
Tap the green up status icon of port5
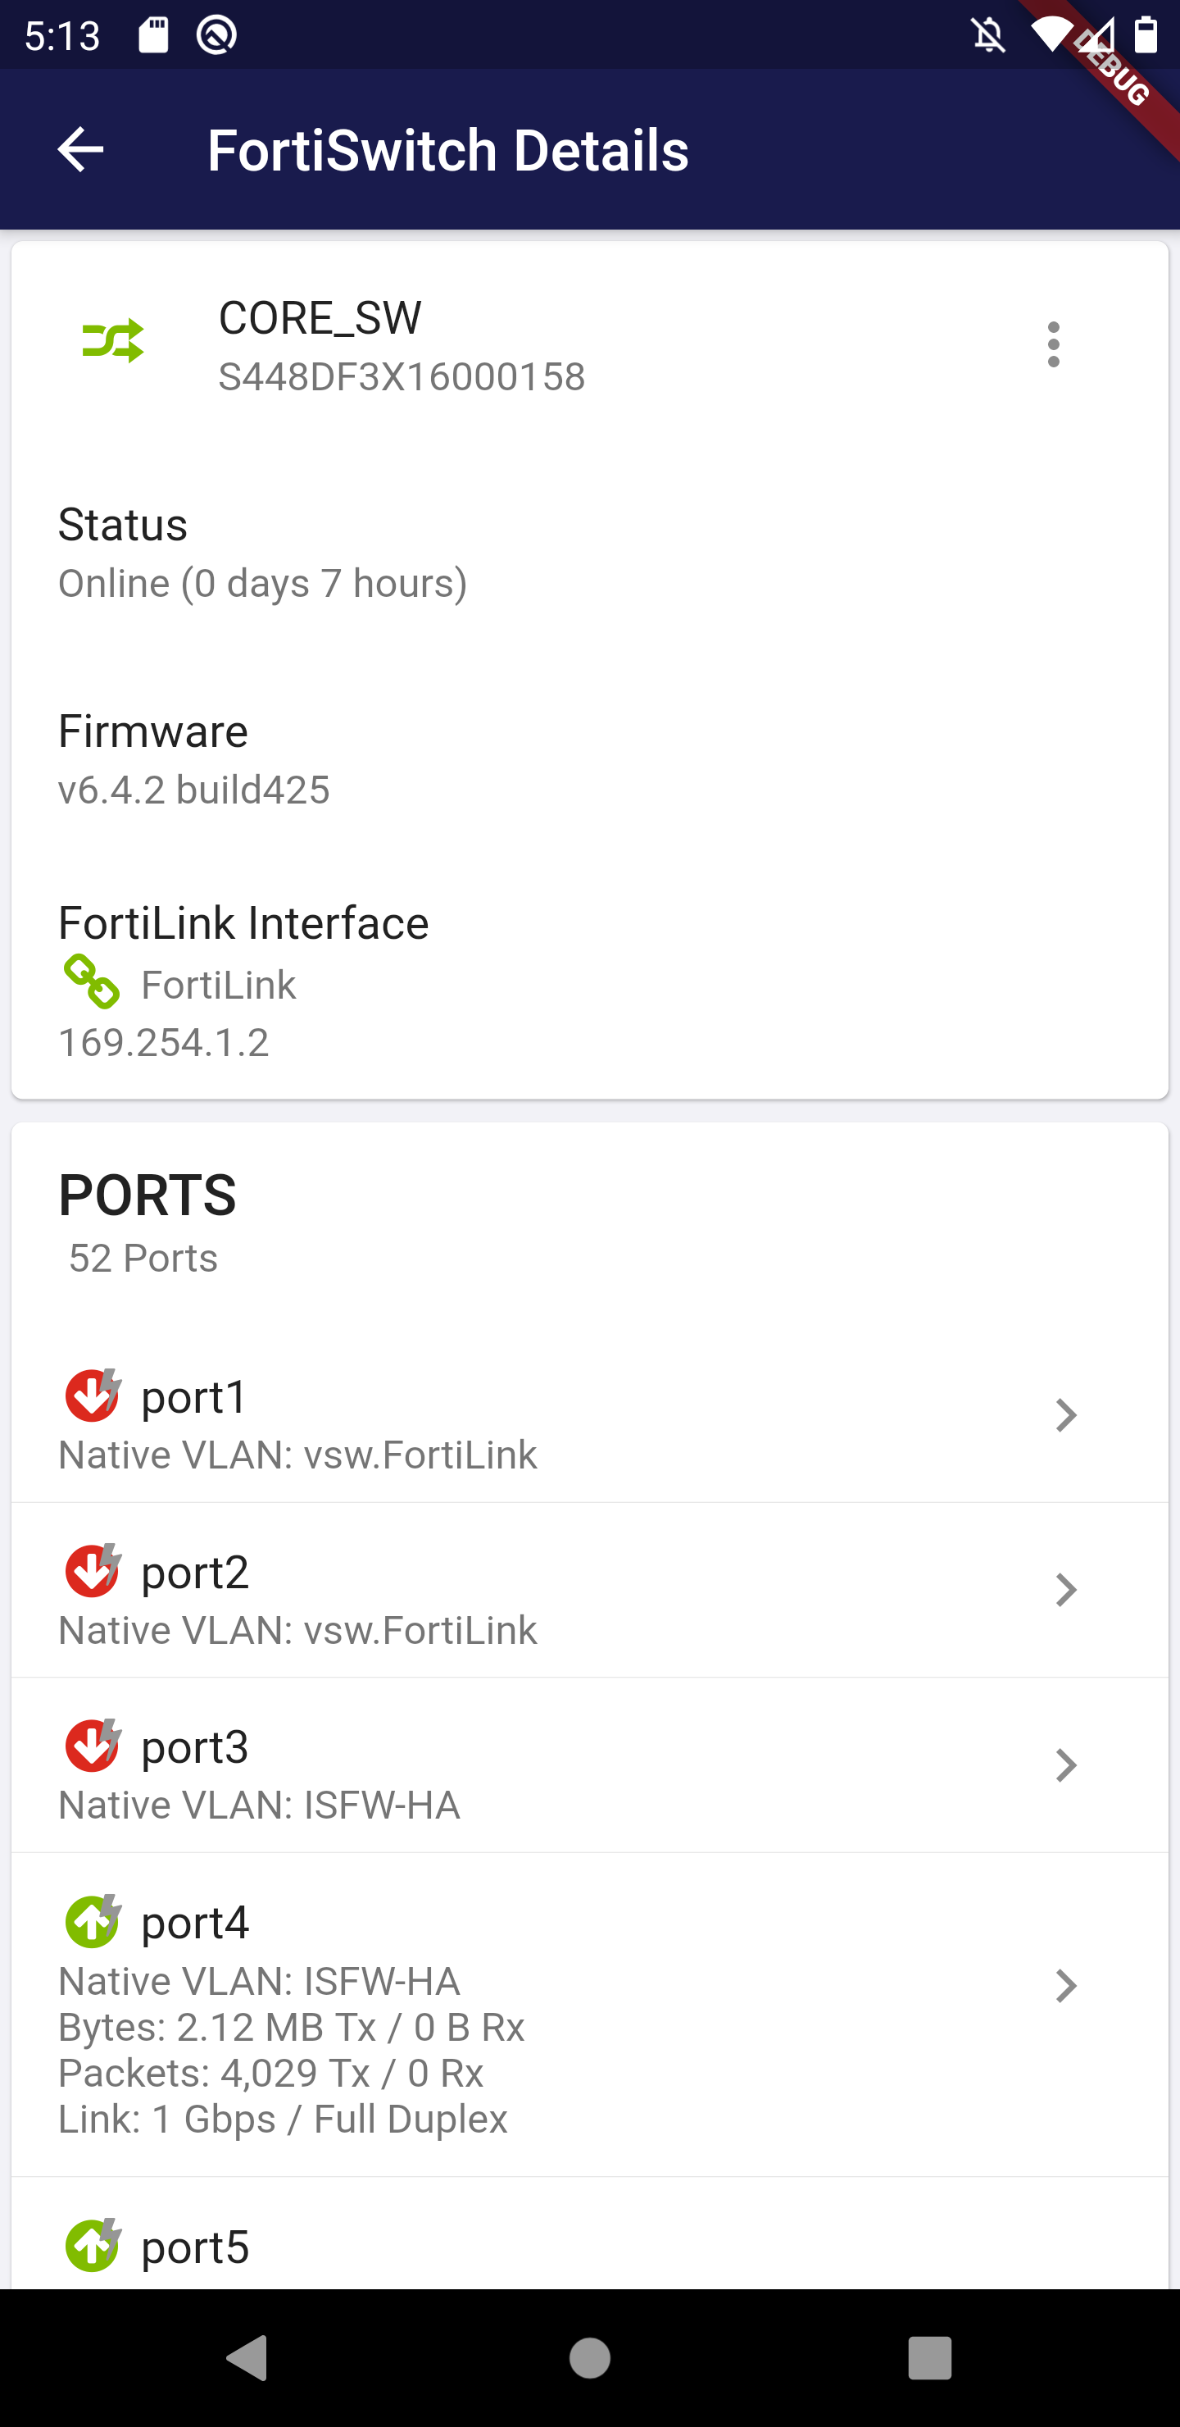tap(93, 2246)
